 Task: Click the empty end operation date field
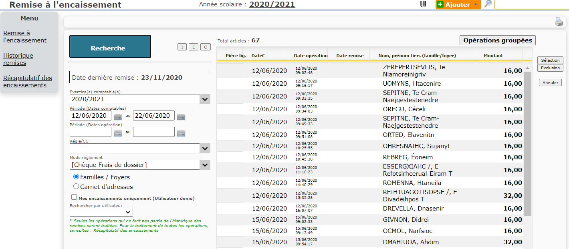pyautogui.click(x=154, y=132)
